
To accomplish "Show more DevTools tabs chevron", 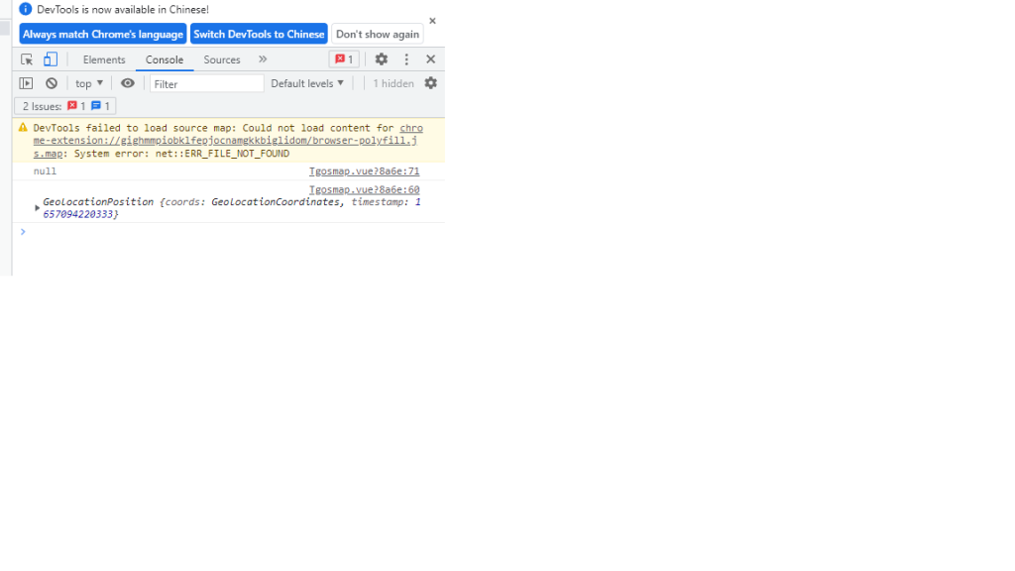I will click(263, 58).
